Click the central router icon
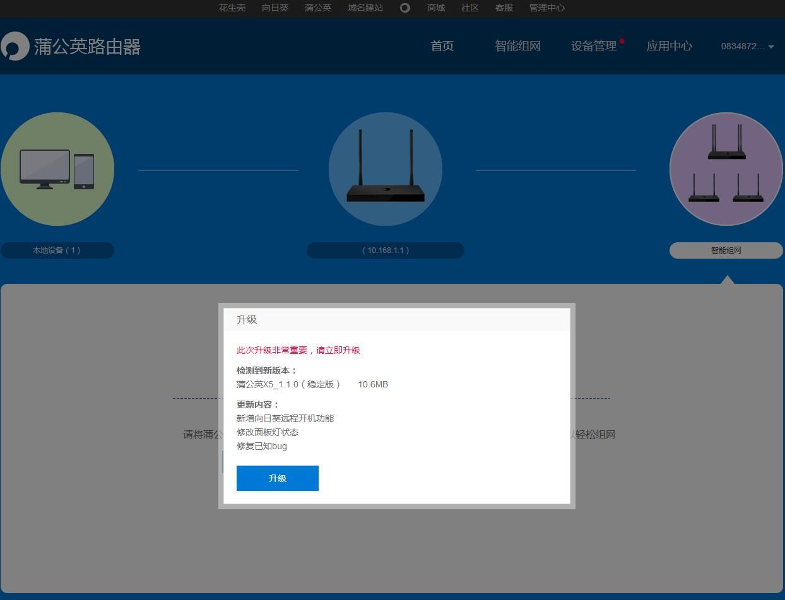Screen dimensions: 785x600 pyautogui.click(x=386, y=169)
